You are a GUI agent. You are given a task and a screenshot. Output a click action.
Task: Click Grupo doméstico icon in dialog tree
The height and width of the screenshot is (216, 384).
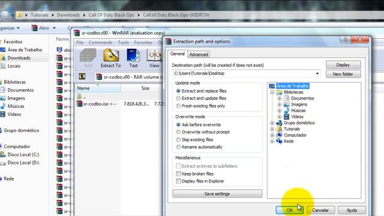pyautogui.click(x=279, y=122)
